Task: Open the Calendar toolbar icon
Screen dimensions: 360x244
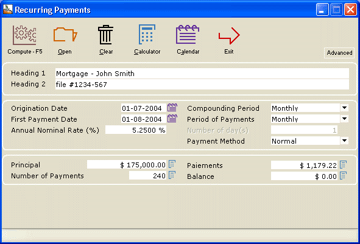Action: 188,35
